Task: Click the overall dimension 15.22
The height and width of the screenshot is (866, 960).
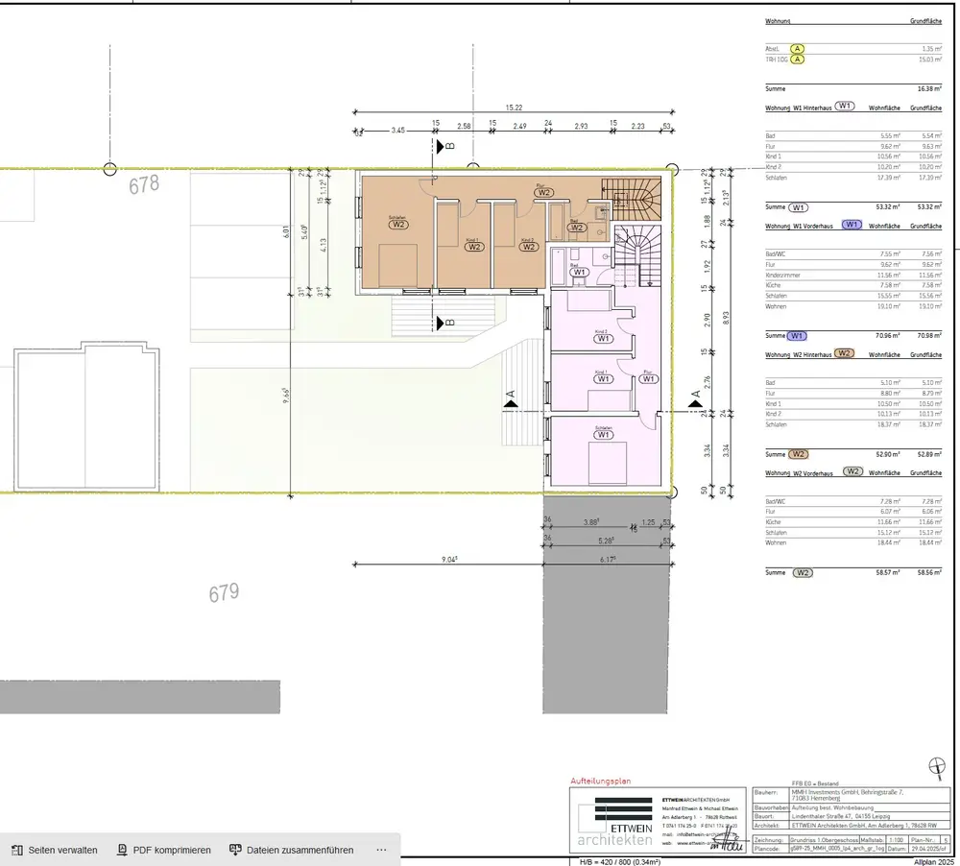Action: (514, 108)
